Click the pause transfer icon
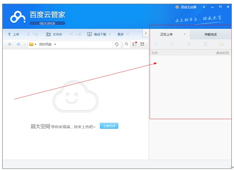The width and height of the screenshot is (234, 170). (172, 44)
